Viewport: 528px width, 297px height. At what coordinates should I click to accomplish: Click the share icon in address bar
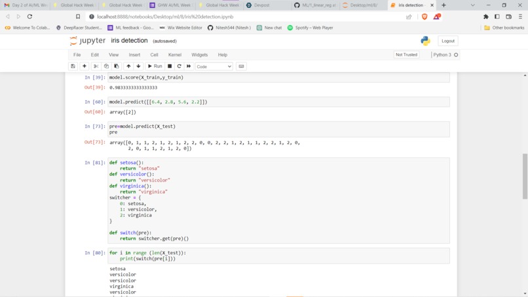pyautogui.click(x=409, y=16)
